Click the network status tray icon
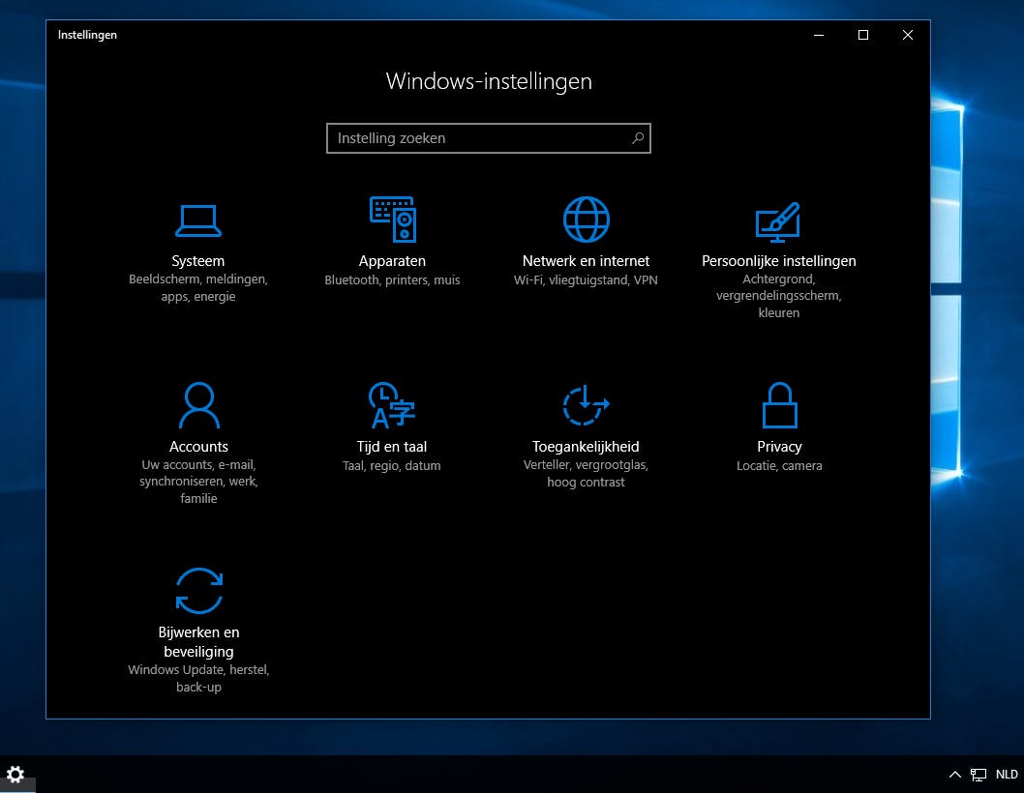The width and height of the screenshot is (1024, 793). [979, 775]
